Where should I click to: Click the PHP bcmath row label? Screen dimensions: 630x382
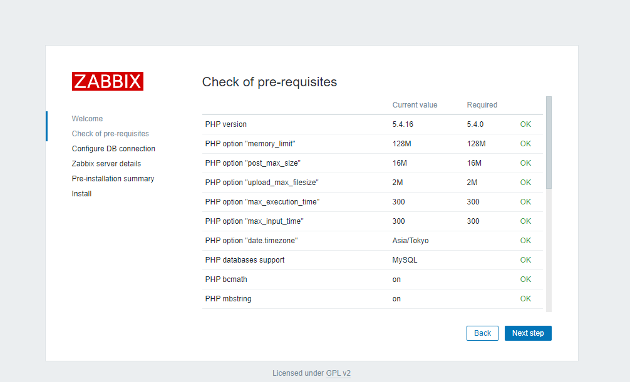click(226, 279)
